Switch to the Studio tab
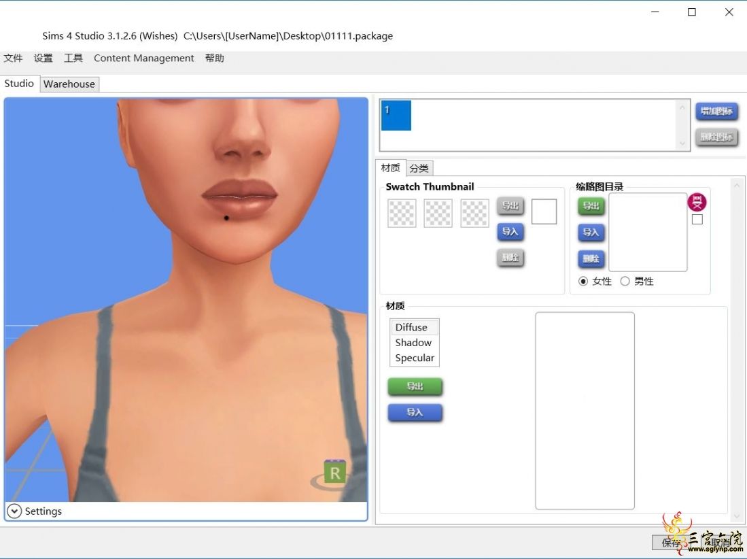Image resolution: width=747 pixels, height=559 pixels. 19,84
